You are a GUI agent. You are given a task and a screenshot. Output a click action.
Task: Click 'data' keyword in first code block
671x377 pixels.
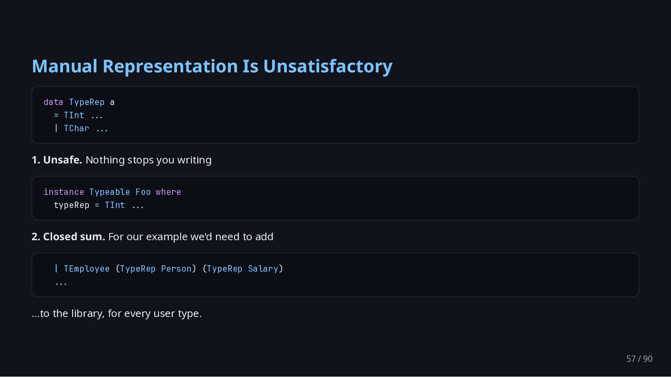(53, 102)
